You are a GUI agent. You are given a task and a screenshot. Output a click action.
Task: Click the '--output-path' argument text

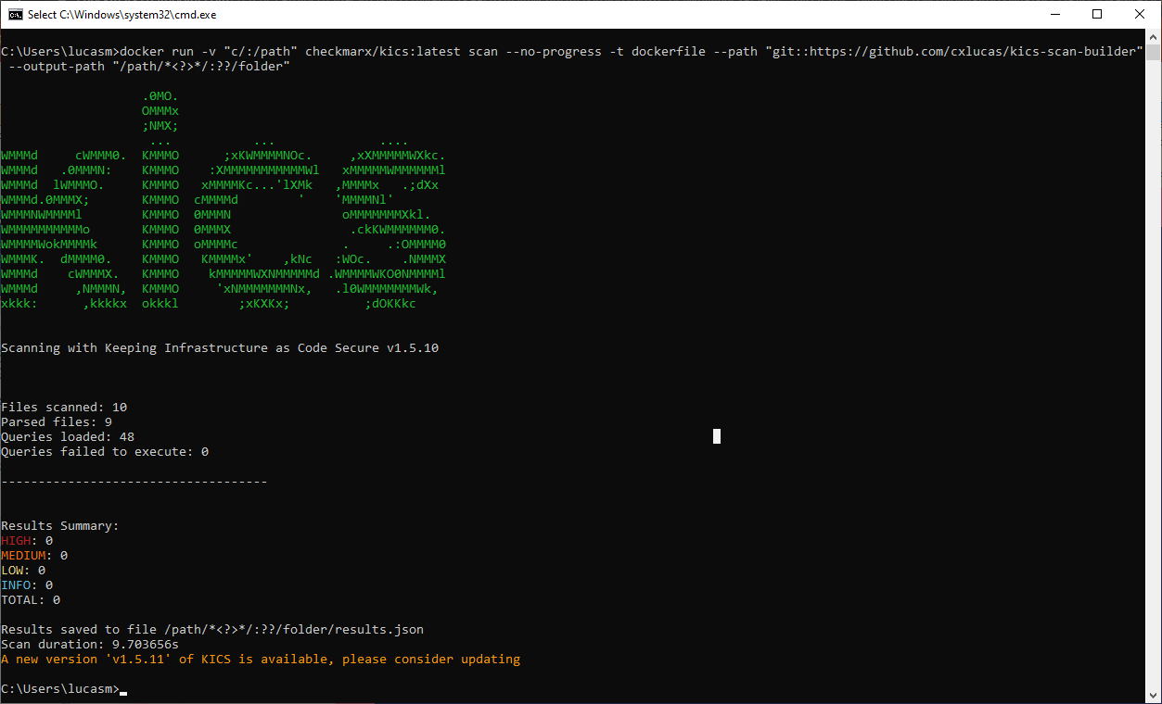coord(57,66)
